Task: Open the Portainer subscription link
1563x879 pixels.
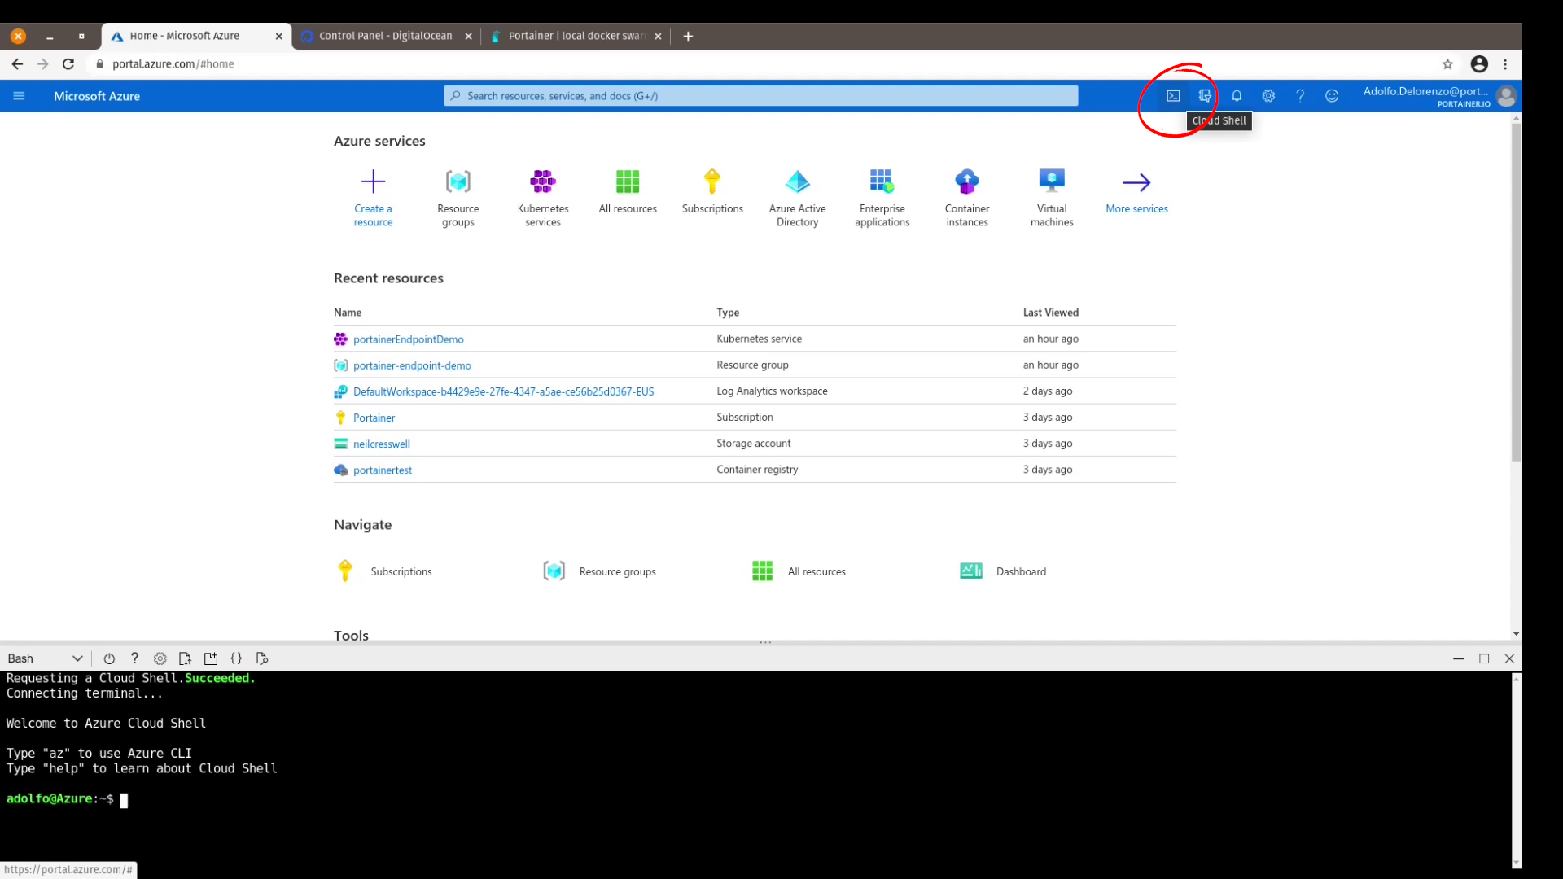Action: pyautogui.click(x=374, y=418)
